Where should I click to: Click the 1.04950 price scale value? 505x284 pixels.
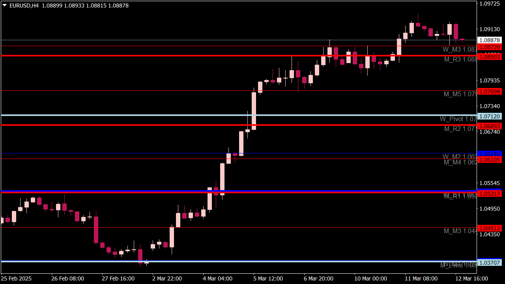(x=490, y=209)
